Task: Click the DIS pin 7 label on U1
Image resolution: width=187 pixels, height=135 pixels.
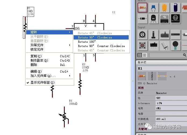Action: (x=77, y=29)
